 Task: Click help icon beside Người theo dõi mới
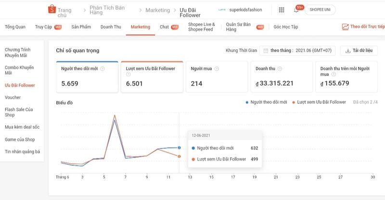pos(103,69)
